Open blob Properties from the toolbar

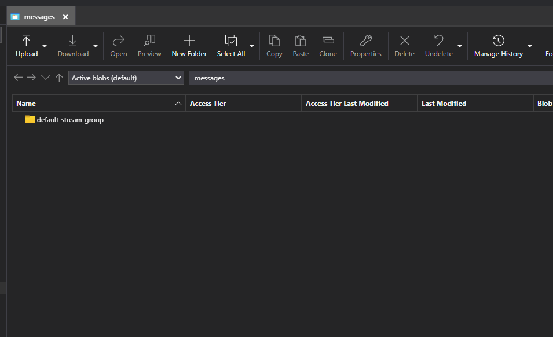(x=366, y=46)
